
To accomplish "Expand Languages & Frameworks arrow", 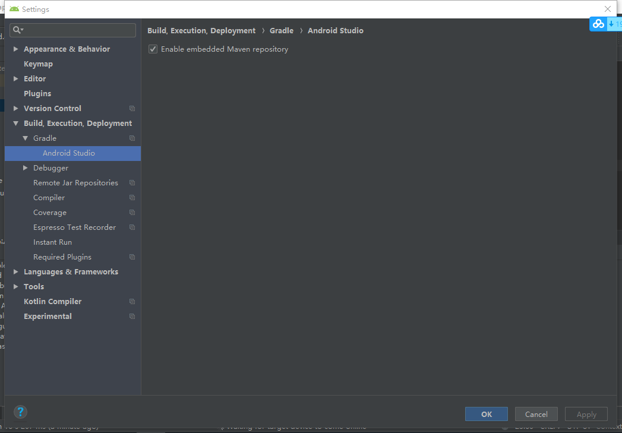I will pyautogui.click(x=16, y=271).
